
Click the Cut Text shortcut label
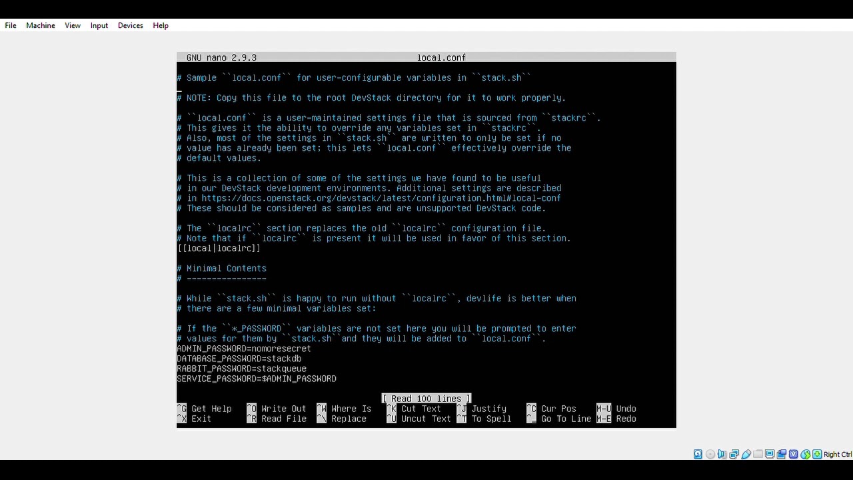pos(421,409)
